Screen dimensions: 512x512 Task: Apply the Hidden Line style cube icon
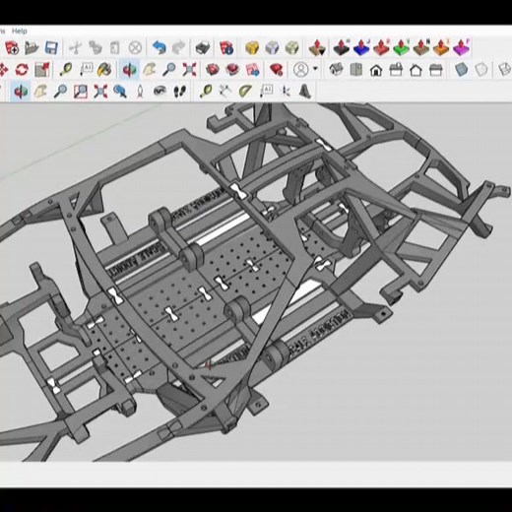[481, 70]
